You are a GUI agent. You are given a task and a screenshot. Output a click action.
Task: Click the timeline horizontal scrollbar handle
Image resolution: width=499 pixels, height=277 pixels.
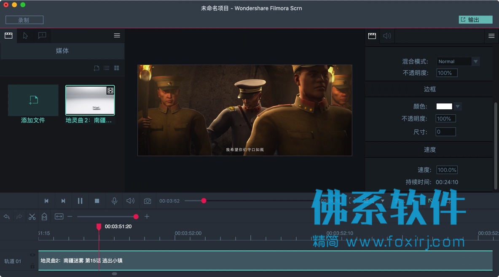coord(114,274)
